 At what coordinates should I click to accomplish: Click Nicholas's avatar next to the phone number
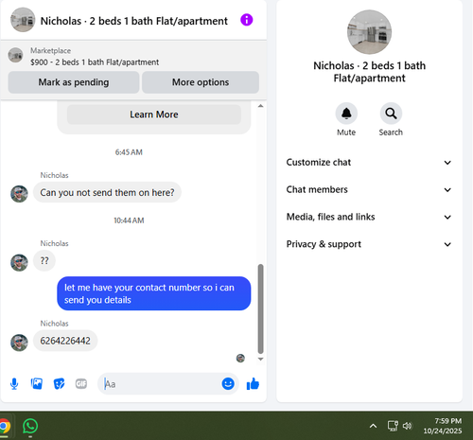tap(19, 343)
